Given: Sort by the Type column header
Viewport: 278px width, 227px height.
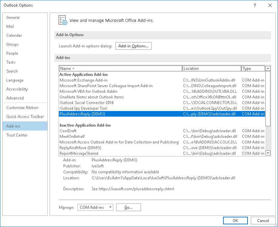Looking at the screenshot, I should 253,69.
